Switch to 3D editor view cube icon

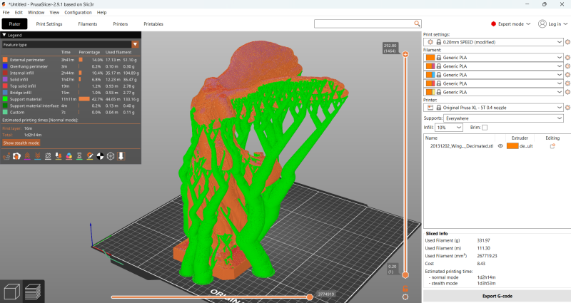[x=11, y=291]
